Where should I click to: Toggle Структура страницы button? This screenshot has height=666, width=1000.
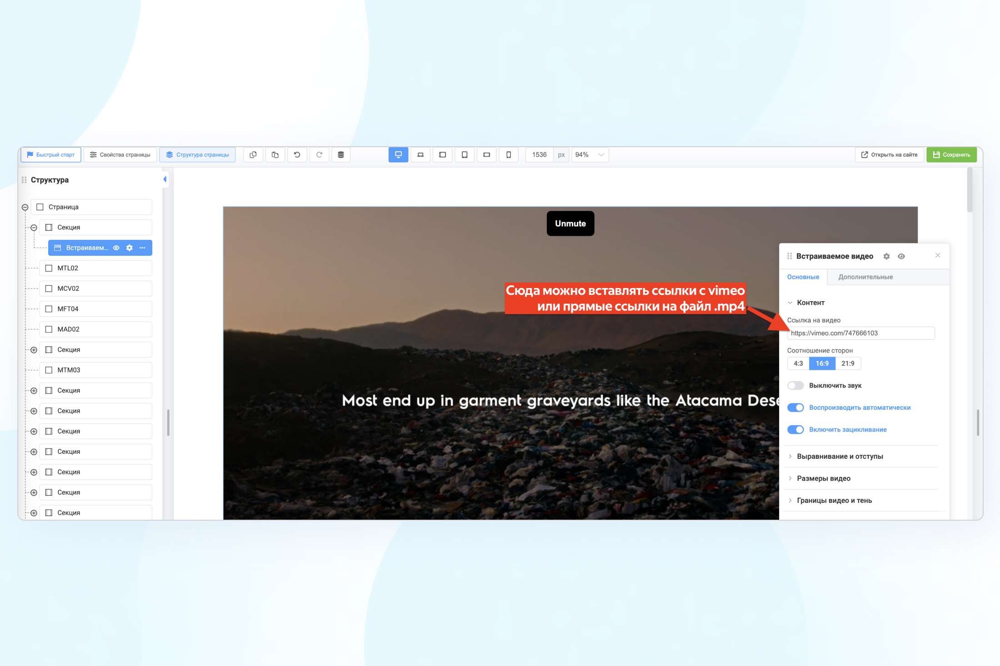198,155
